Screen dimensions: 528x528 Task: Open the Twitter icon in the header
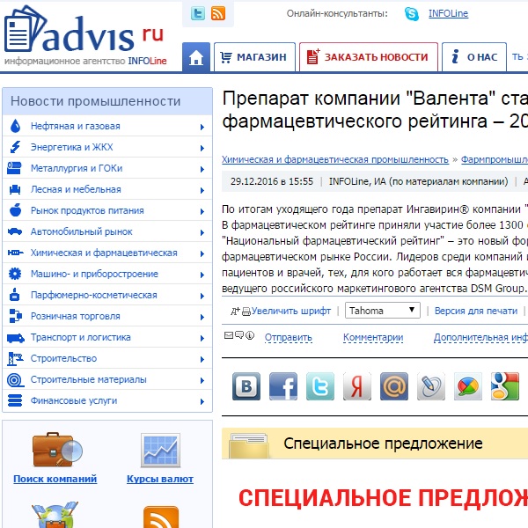point(198,14)
